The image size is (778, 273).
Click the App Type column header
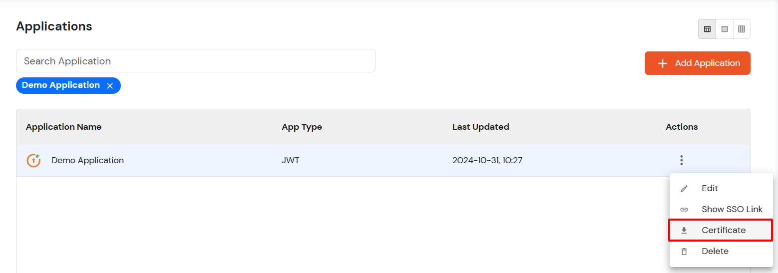tap(302, 127)
